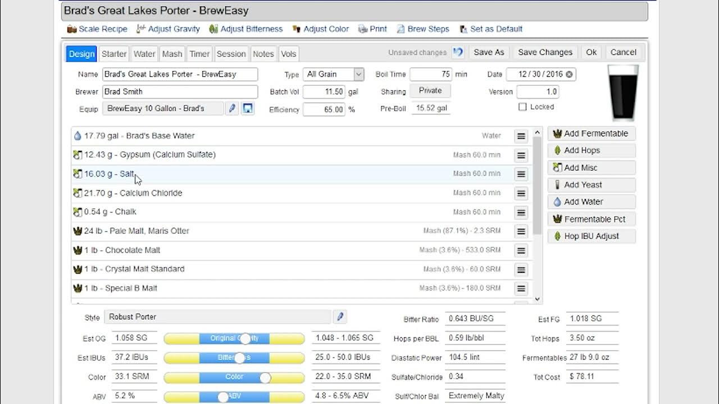Click the beer glass color preview

pyautogui.click(x=623, y=93)
